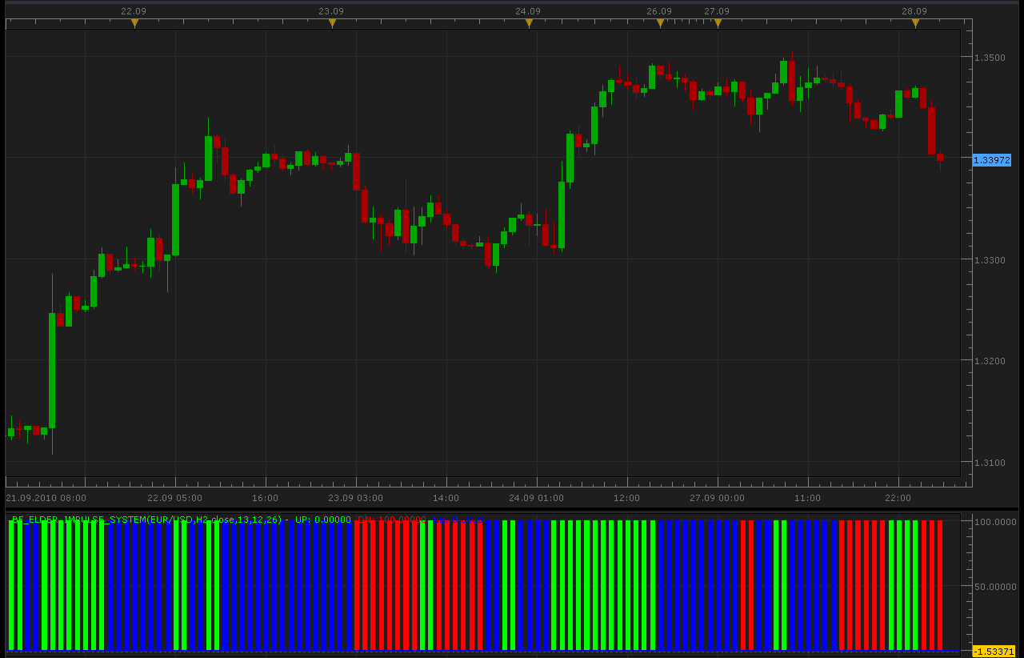
Task: Click the 27.09 00:00 time axis label
Action: point(718,498)
